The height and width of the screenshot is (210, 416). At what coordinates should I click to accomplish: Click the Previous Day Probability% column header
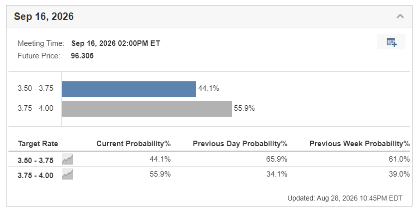tap(240, 144)
